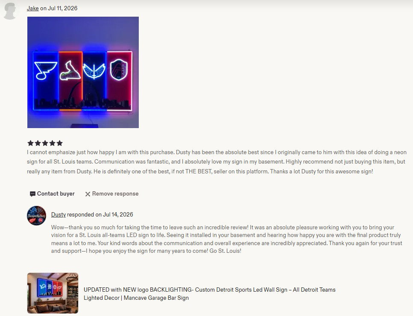Image resolution: width=413 pixels, height=316 pixels.
Task: Click the 'Lighted Decor | Mancave Garage Bar Sign' line
Action: [136, 298]
